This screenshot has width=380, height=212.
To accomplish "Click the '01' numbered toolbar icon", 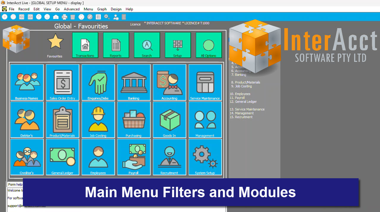I will (x=98, y=17).
